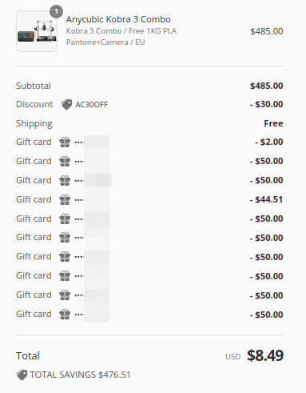Click the quantity badge on product image

click(56, 12)
